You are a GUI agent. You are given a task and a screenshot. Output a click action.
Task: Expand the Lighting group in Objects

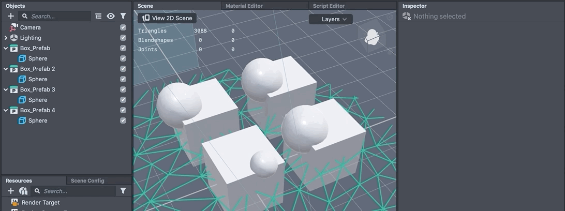[x=6, y=38]
